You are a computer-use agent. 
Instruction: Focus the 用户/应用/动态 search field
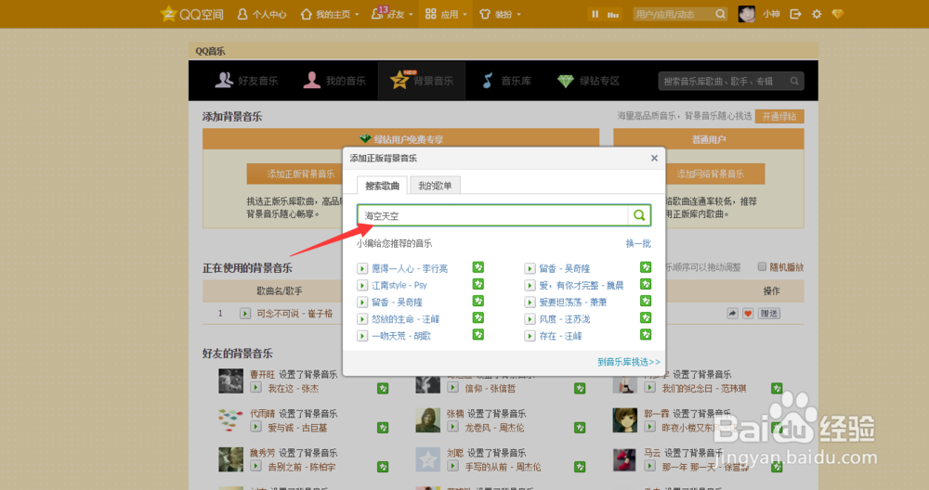pos(673,14)
